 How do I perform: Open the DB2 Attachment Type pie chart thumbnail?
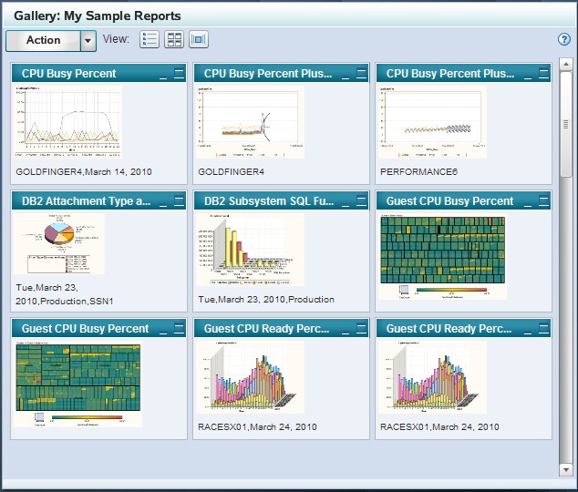(x=59, y=244)
